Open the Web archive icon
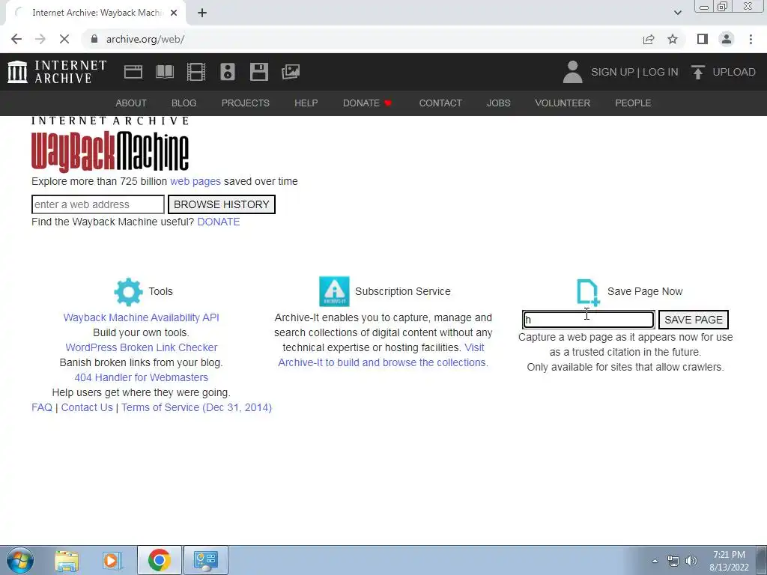Viewport: 767px width, 575px height. click(x=133, y=72)
